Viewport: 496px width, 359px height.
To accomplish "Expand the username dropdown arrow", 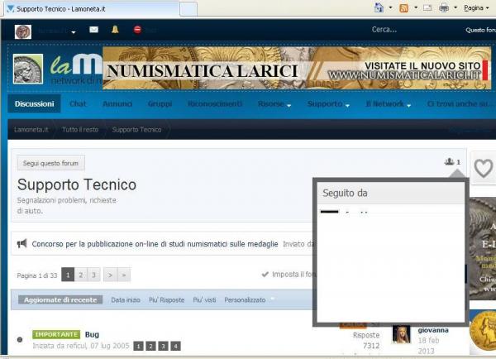I will pos(74,32).
